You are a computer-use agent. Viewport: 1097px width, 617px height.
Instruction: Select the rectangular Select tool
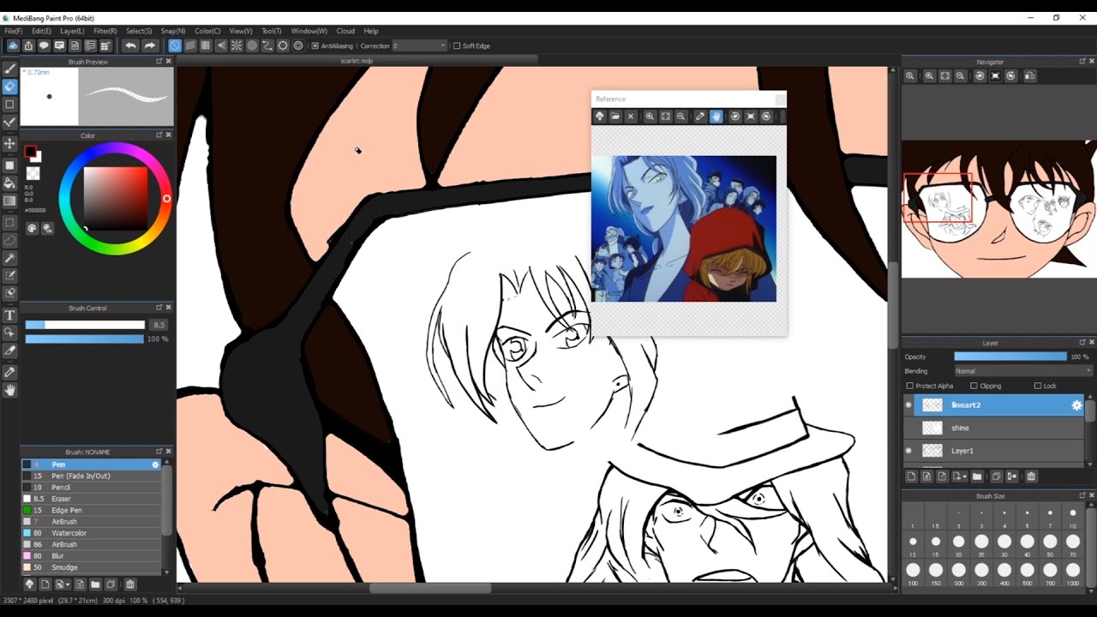click(10, 222)
